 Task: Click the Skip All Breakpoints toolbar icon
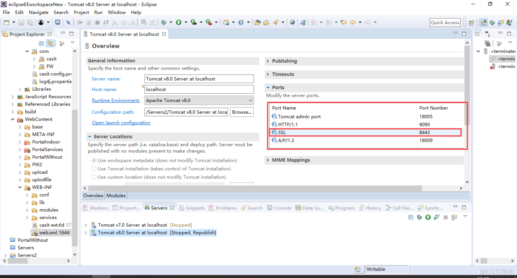tap(68, 22)
